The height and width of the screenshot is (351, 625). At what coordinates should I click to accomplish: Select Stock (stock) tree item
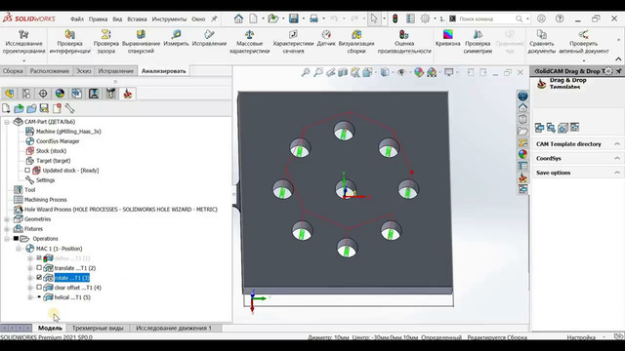(x=51, y=151)
